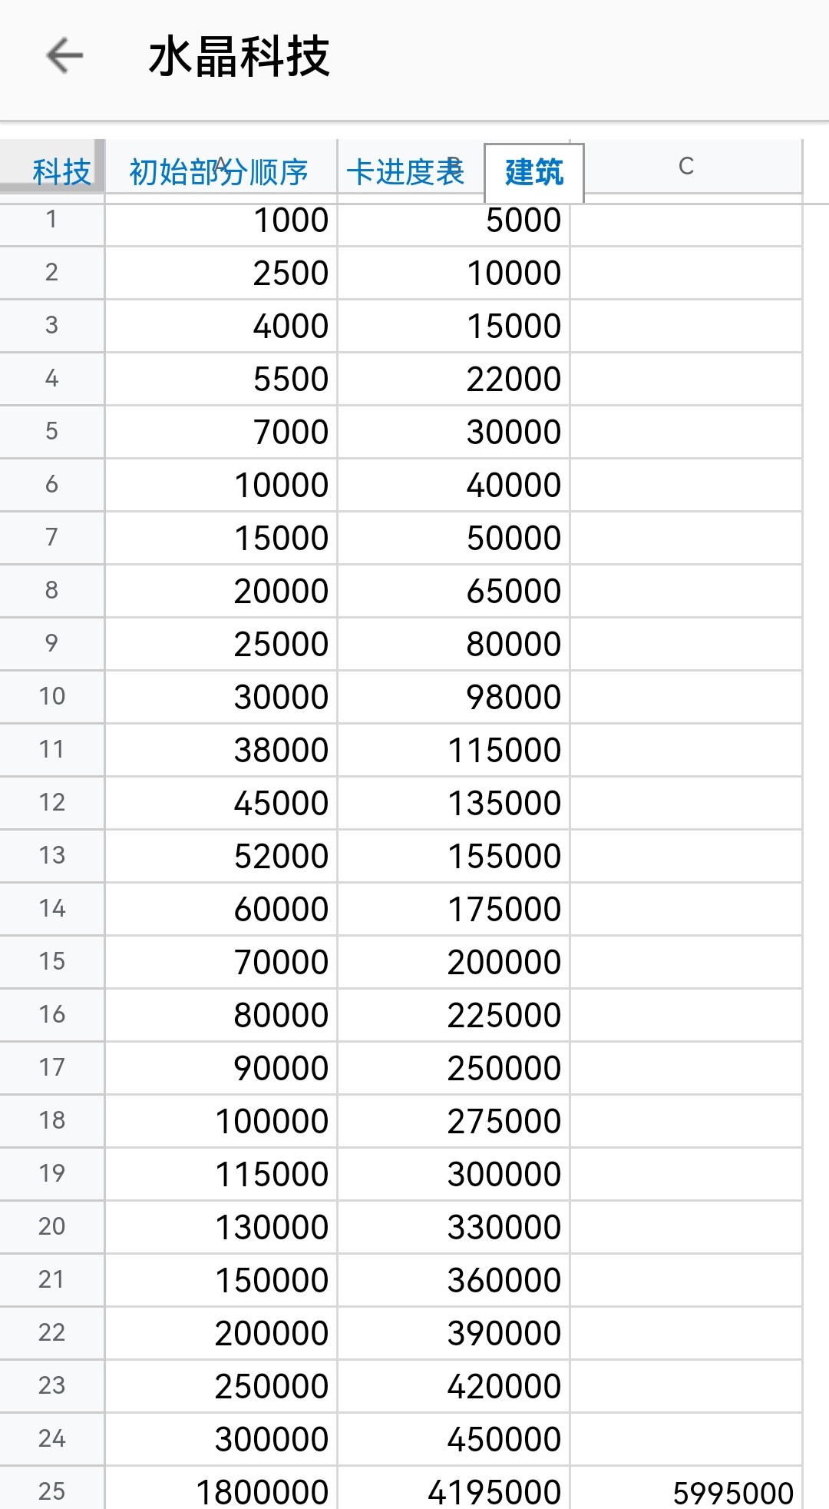Click the 水晶科技 document title
The width and height of the screenshot is (829, 1509).
[x=239, y=57]
